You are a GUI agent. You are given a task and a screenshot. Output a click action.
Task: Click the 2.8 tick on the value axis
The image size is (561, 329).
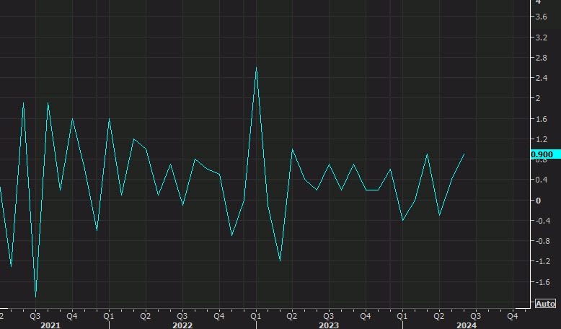click(x=538, y=57)
